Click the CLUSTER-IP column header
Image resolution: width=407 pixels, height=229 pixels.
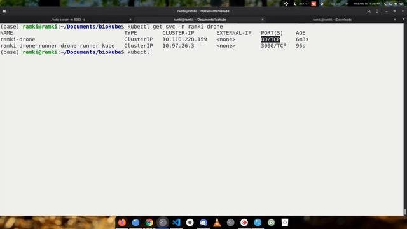pos(178,33)
